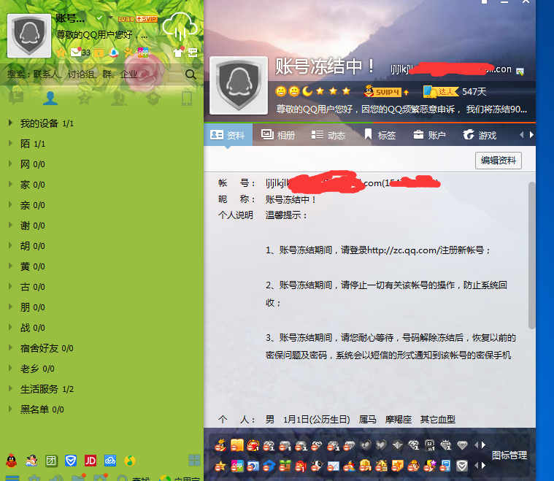Open skin changer shirt icon

(x=178, y=52)
